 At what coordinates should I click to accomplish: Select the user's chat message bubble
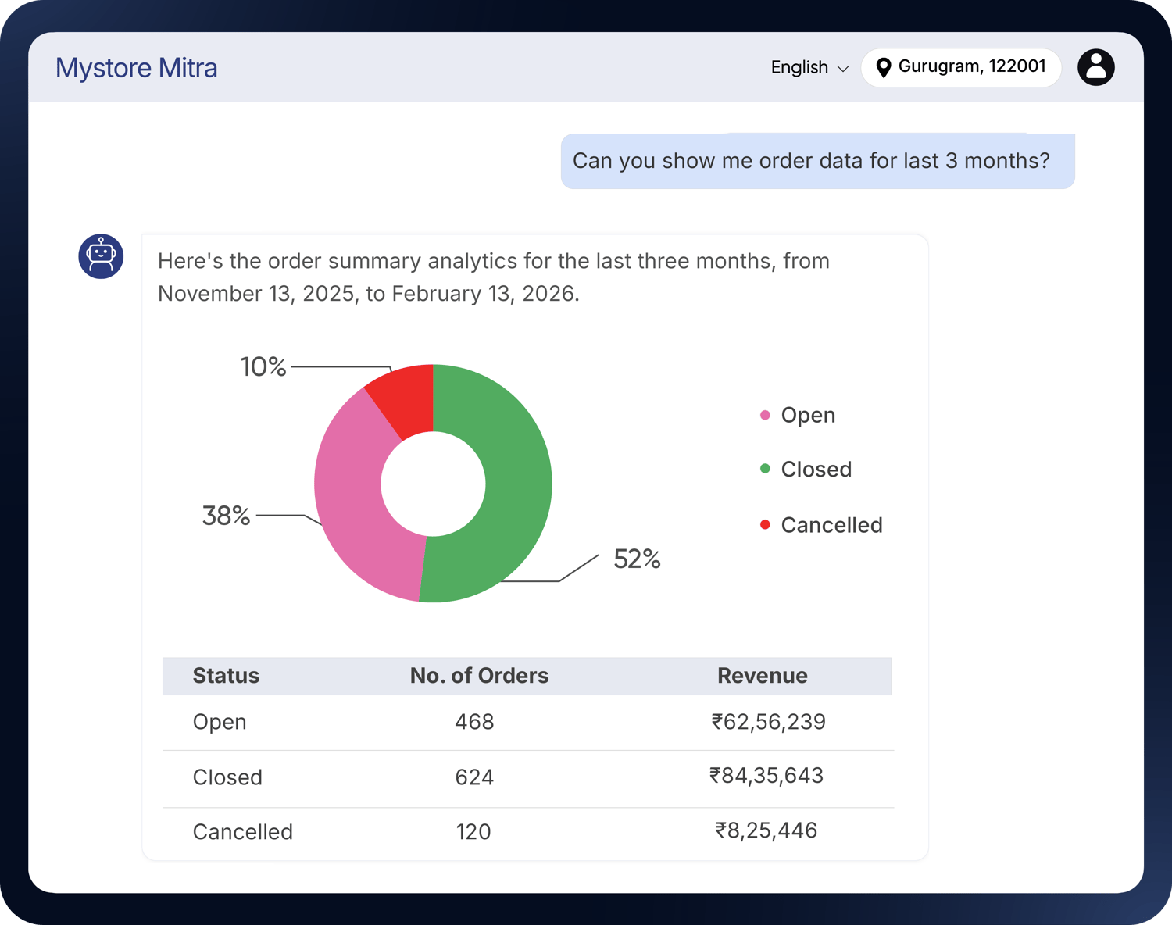(817, 161)
